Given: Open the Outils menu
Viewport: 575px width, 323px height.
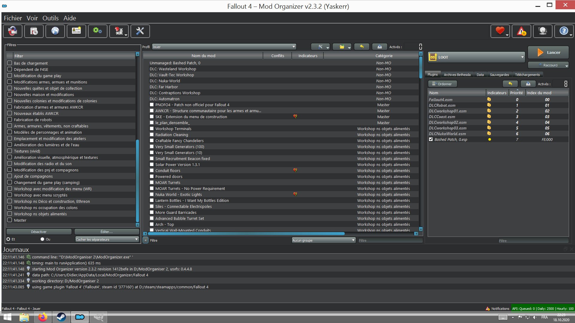Looking at the screenshot, I should point(50,18).
